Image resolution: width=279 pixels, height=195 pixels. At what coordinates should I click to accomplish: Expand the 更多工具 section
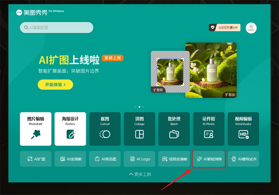[x=140, y=174]
